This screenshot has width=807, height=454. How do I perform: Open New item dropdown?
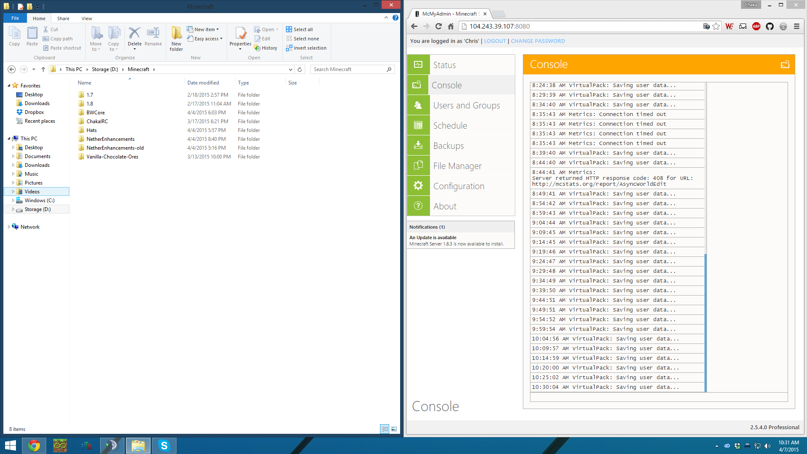(203, 29)
